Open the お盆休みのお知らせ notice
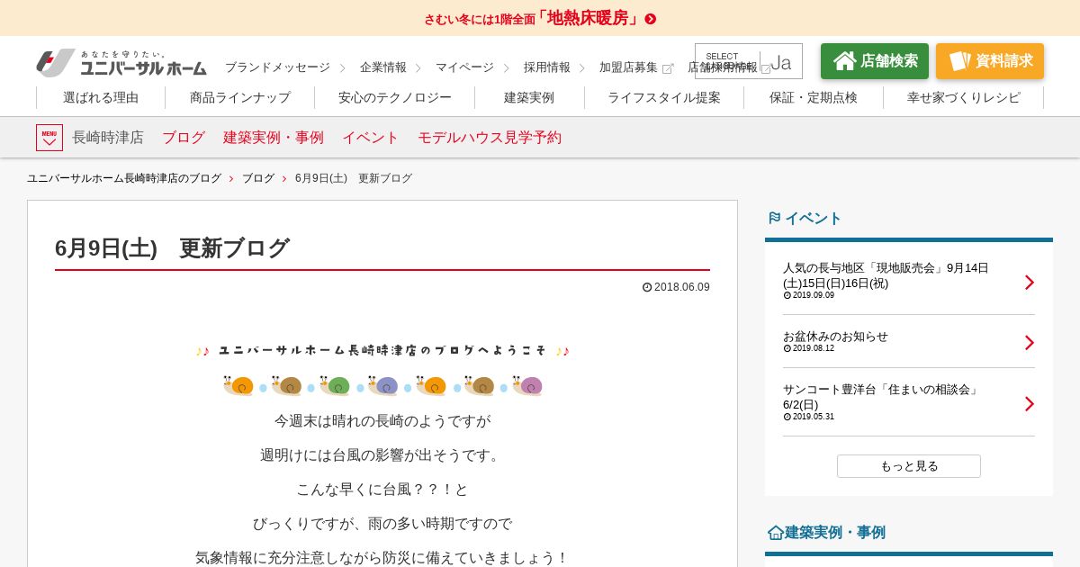Viewport: 1080px width, 567px height. pyautogui.click(x=835, y=337)
